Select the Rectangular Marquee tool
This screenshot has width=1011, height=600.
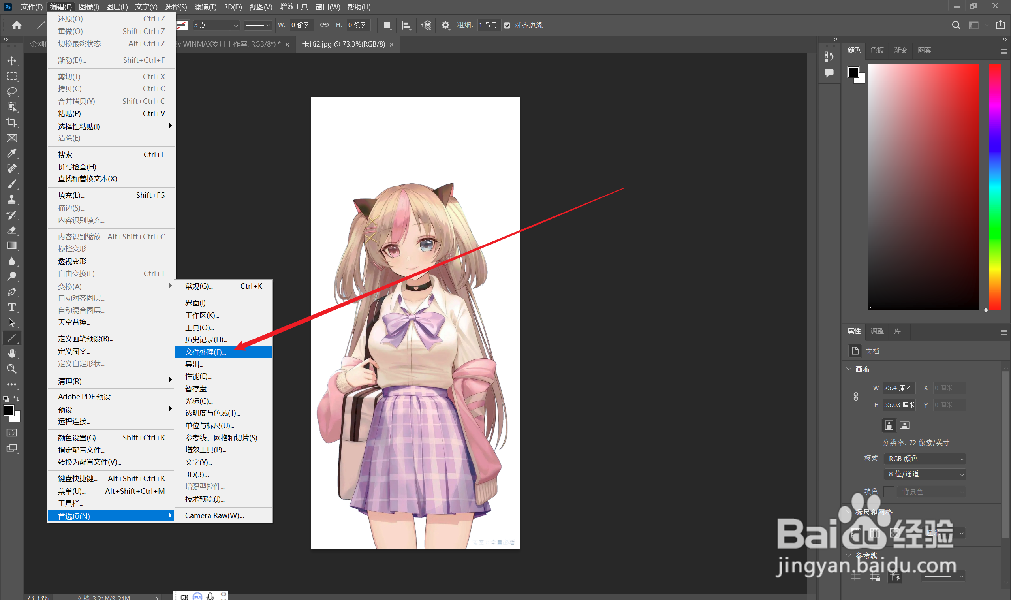12,76
